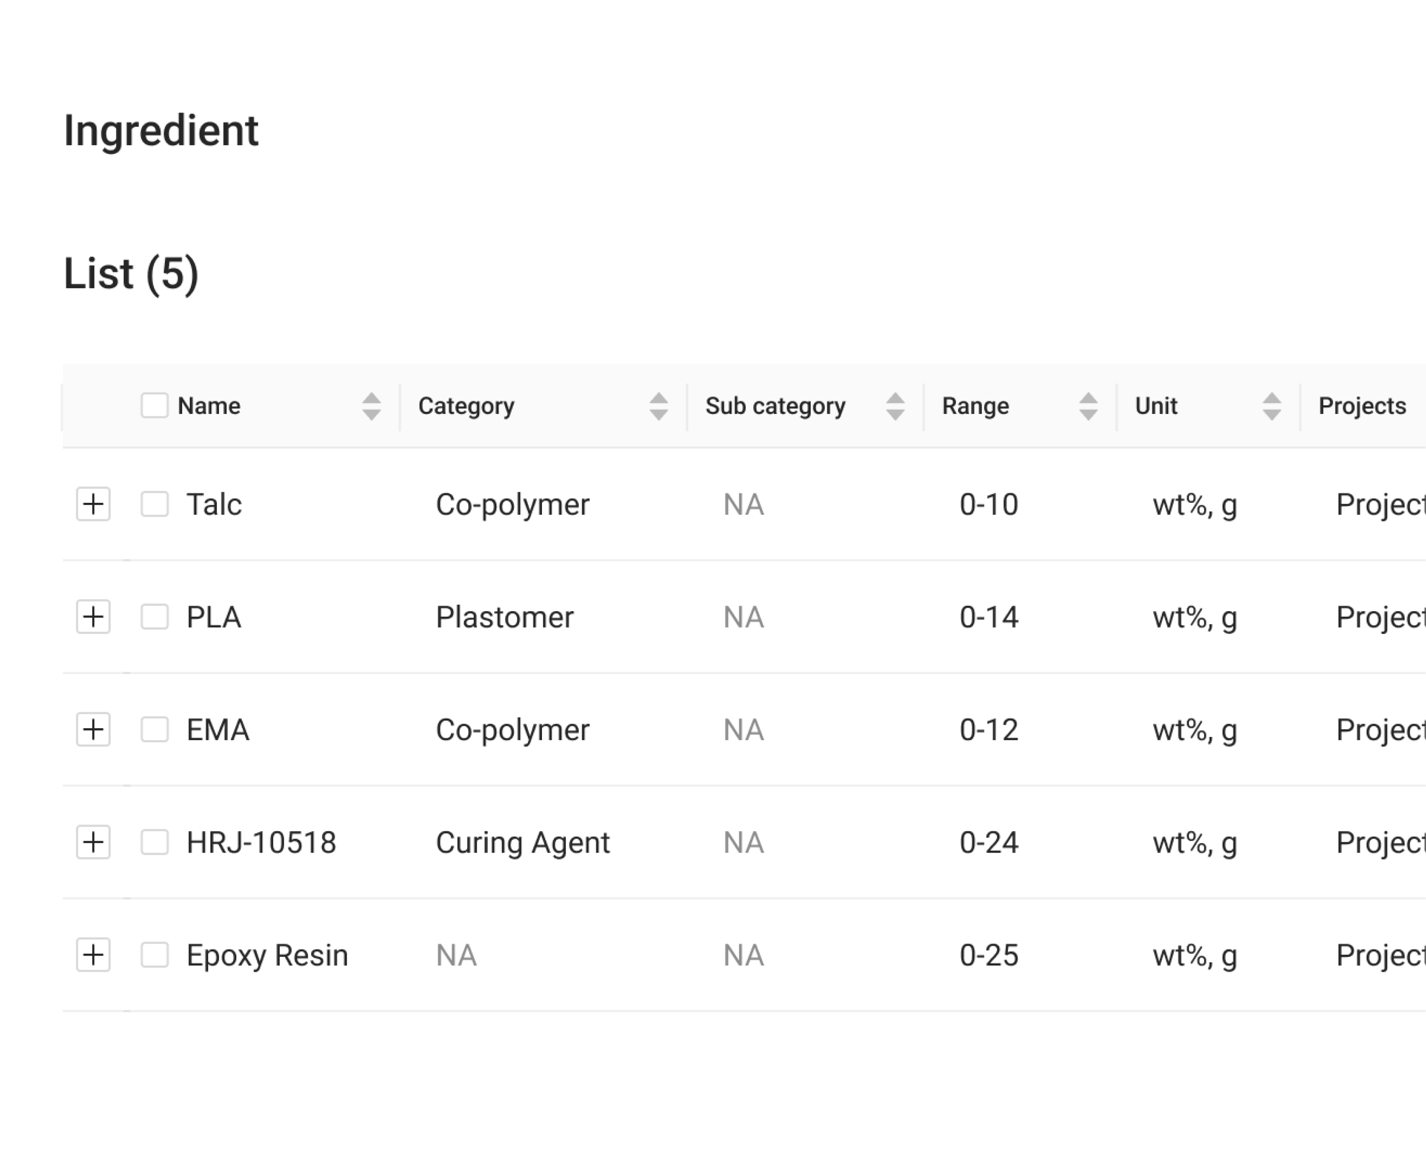Click the Talc range cell 0-10
Screen dimensions: 1426x1150
click(x=988, y=505)
